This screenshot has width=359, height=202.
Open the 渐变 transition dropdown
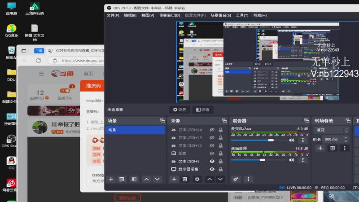pos(331,130)
